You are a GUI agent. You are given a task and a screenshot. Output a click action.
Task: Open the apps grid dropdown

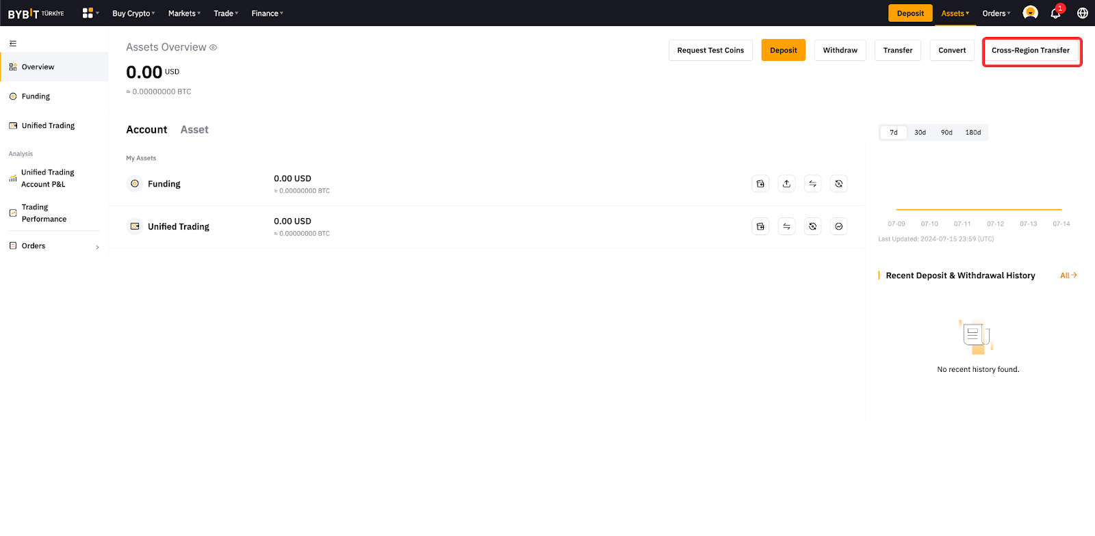pos(90,13)
